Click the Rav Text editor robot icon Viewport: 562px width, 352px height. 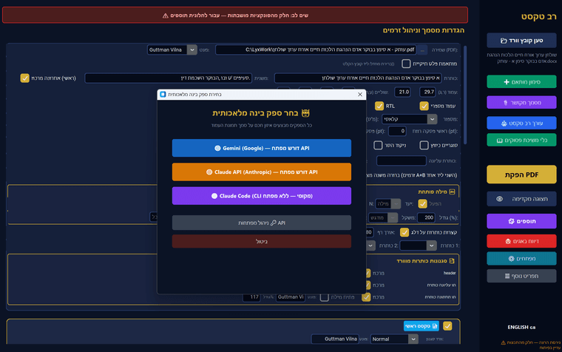pos(504,123)
